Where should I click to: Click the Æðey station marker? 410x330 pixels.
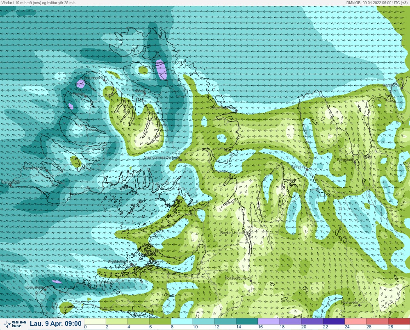click(x=145, y=93)
